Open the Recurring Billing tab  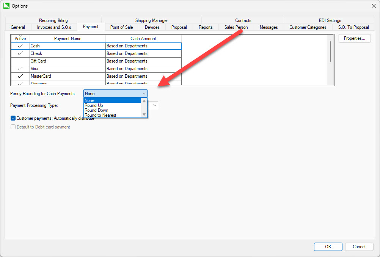tap(53, 20)
